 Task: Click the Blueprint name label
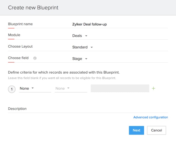point(20,24)
